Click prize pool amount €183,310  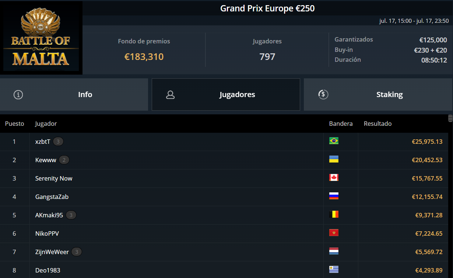pyautogui.click(x=144, y=57)
